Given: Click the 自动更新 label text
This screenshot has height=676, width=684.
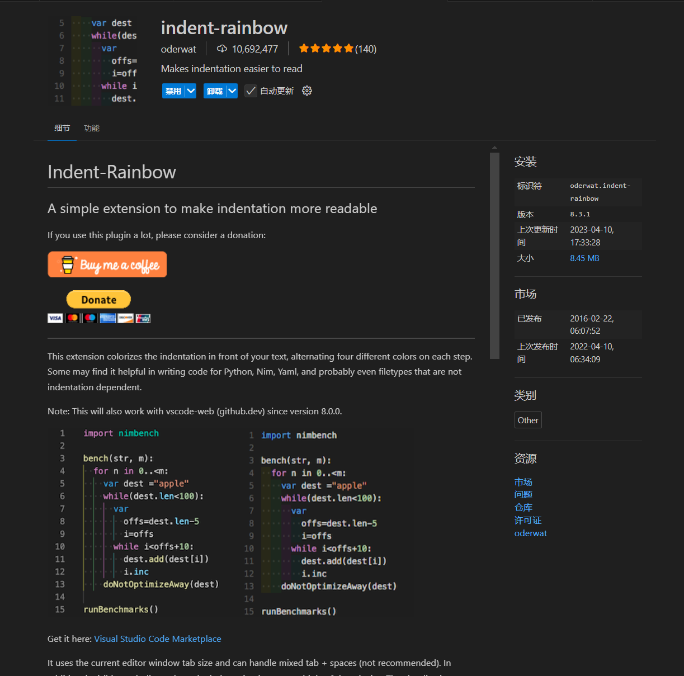Looking at the screenshot, I should (277, 91).
